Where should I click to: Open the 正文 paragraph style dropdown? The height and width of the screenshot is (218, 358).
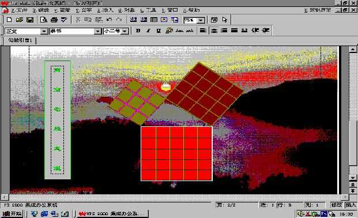(x=44, y=31)
